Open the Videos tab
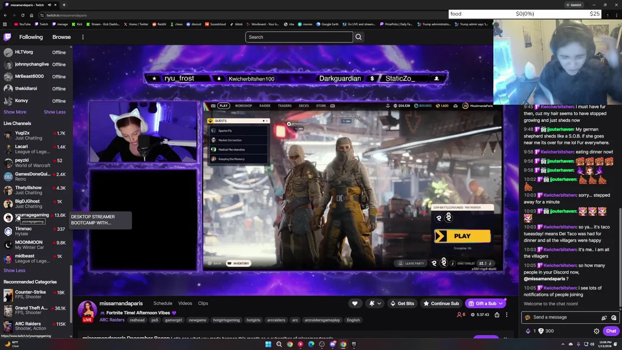This screenshot has width=622, height=350. pyautogui.click(x=185, y=303)
